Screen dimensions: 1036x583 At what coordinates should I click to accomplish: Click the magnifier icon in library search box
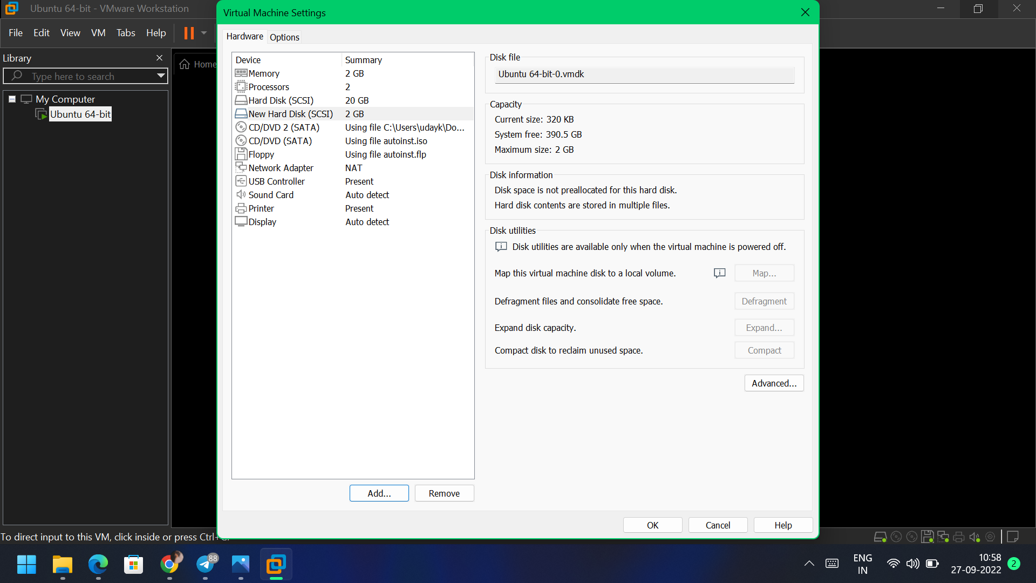(x=16, y=76)
